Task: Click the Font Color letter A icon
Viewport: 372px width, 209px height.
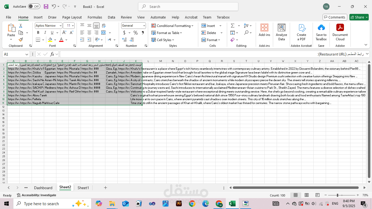Action: point(61,40)
